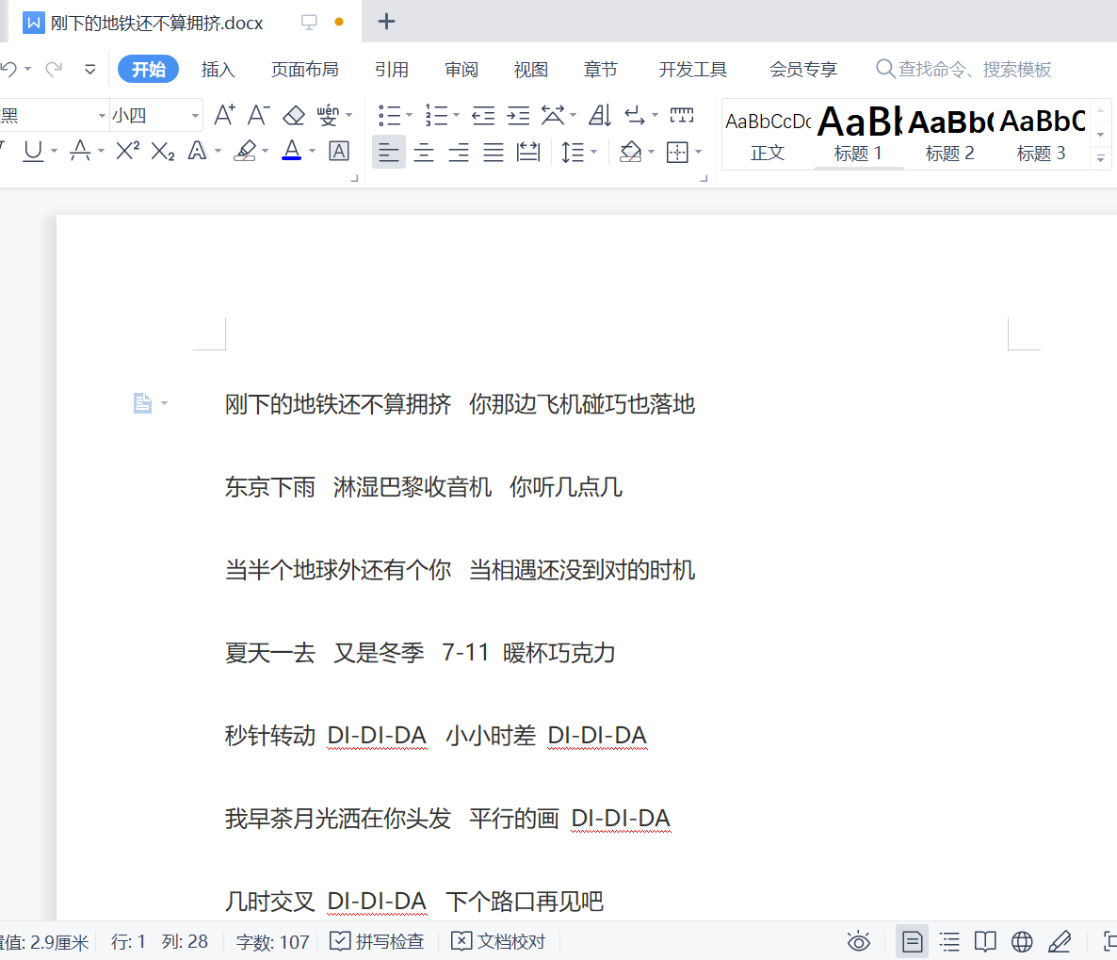Image resolution: width=1117 pixels, height=960 pixels.
Task: Open the font name dropdown arrow
Action: 102,116
